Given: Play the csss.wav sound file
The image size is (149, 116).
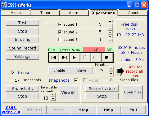Looking at the screenshot, I should click(x=75, y=58).
